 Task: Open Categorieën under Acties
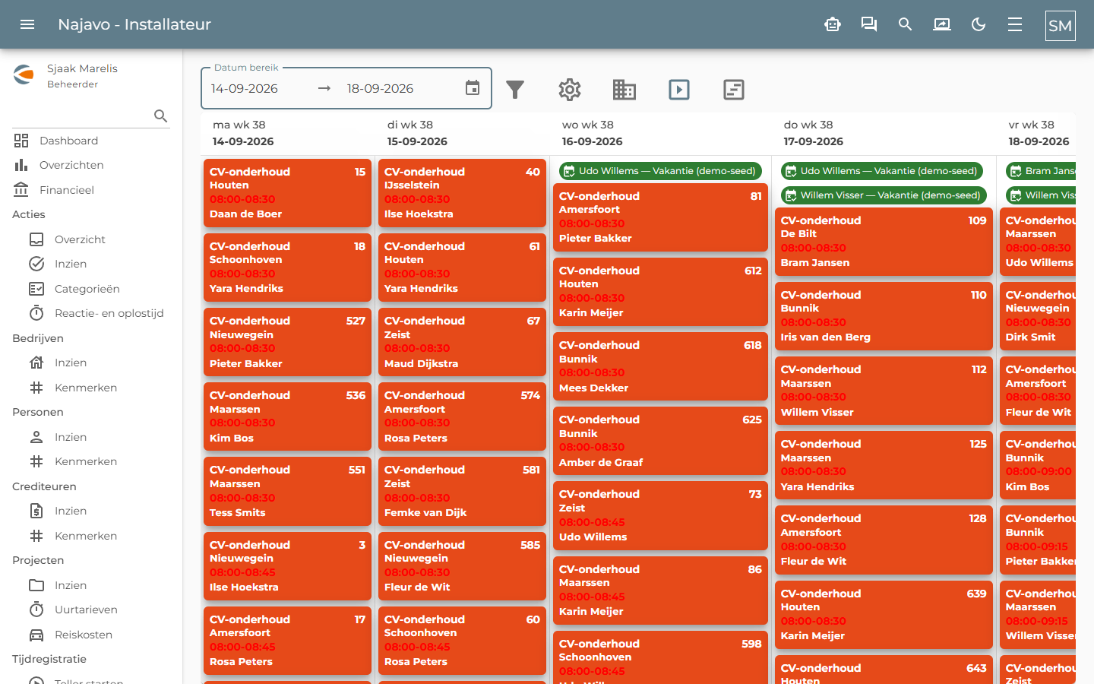[99, 289]
